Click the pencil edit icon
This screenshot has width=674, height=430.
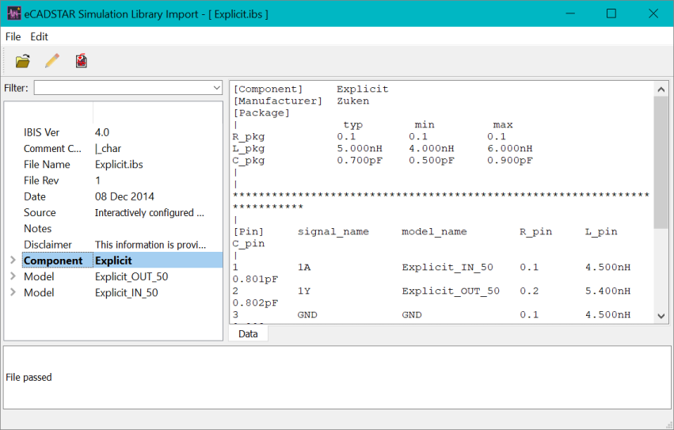(52, 60)
